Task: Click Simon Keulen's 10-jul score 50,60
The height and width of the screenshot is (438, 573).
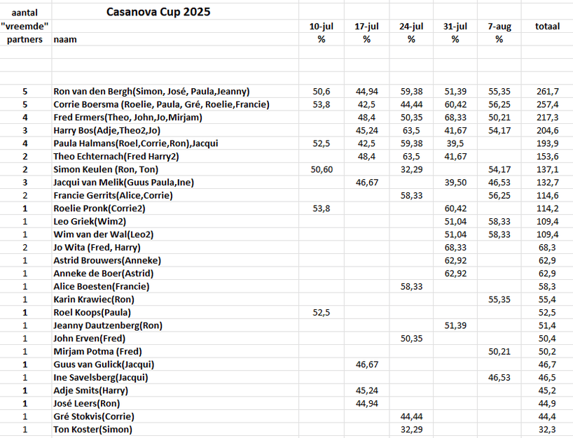Action: [322, 169]
